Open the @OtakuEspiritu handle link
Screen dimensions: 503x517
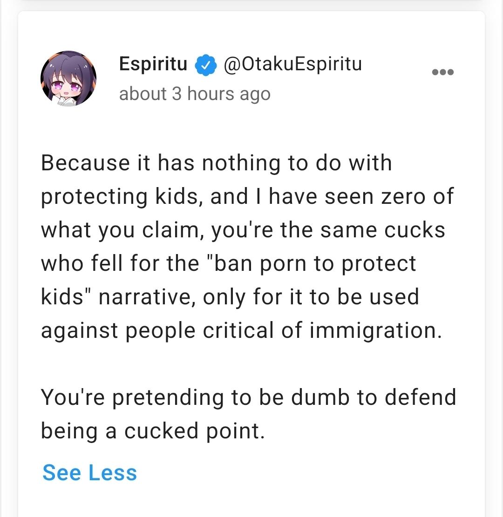coord(292,64)
